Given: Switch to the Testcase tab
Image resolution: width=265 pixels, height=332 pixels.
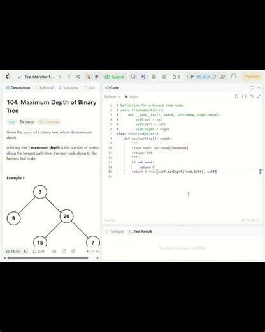Looking at the screenshot, I should coord(115,232).
